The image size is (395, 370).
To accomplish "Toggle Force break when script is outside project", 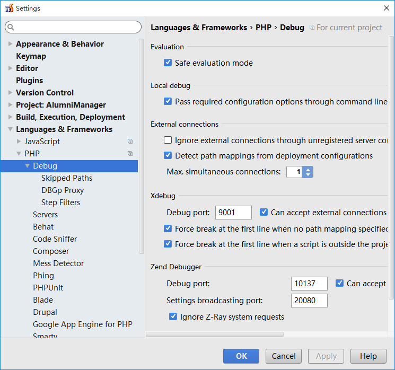I will [x=168, y=244].
